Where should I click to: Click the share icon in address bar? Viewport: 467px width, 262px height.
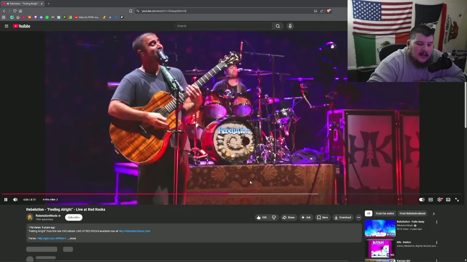pyautogui.click(x=322, y=11)
